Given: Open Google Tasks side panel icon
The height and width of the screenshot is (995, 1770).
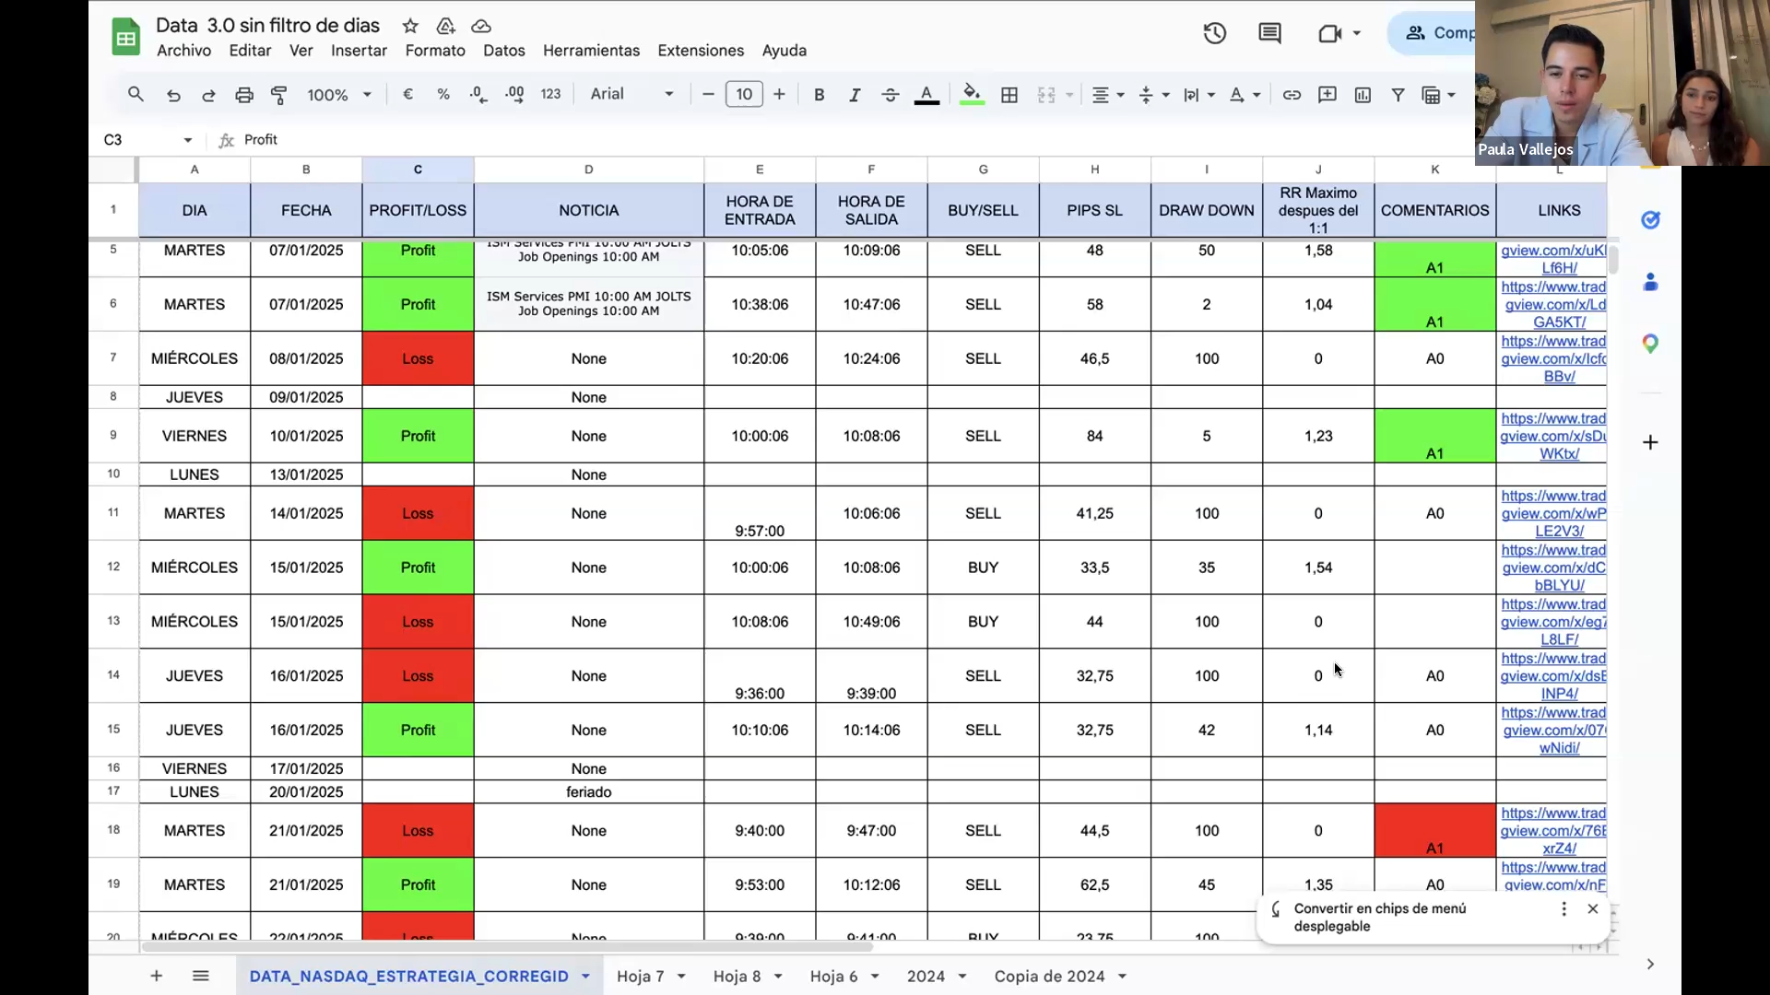Looking at the screenshot, I should [1650, 220].
